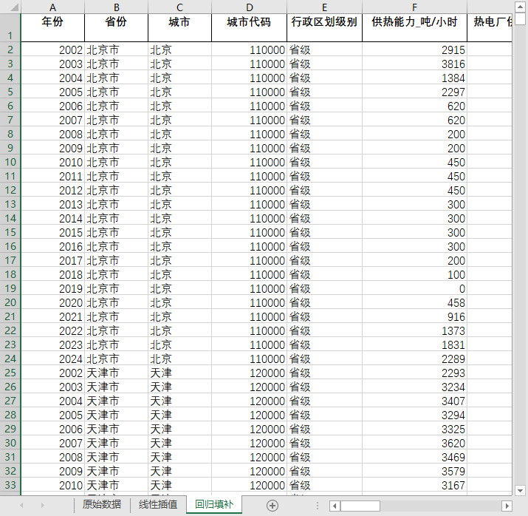Image resolution: width=528 pixels, height=516 pixels.
Task: Go to previous sheet tab arrow
Action: pos(22,505)
